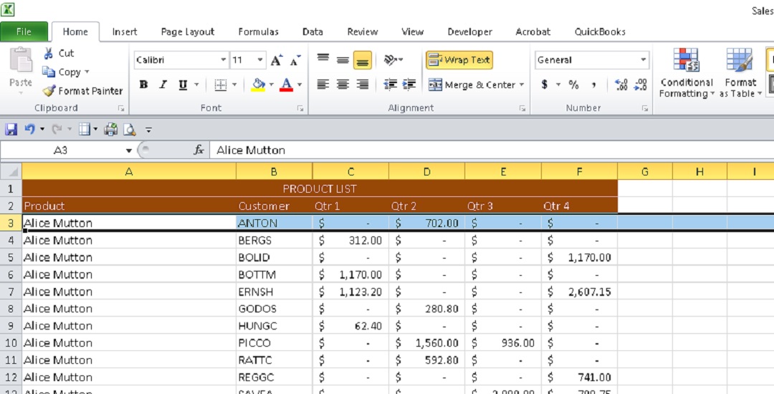Click the Percent Style icon
The width and height of the screenshot is (774, 394).
point(573,85)
